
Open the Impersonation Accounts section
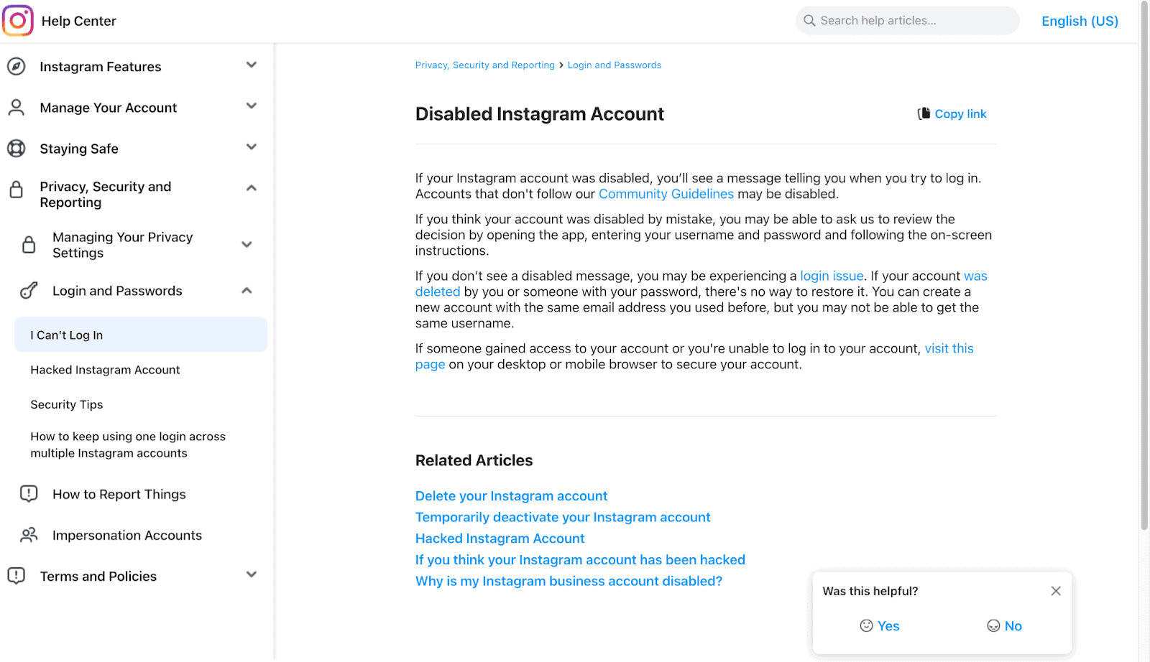tap(127, 535)
